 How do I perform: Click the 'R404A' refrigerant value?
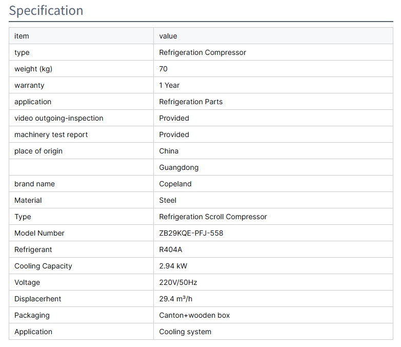point(171,249)
